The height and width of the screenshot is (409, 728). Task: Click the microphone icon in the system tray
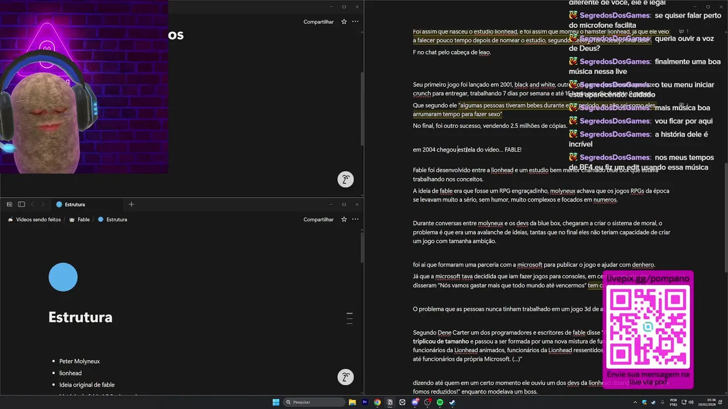pyautogui.click(x=663, y=402)
